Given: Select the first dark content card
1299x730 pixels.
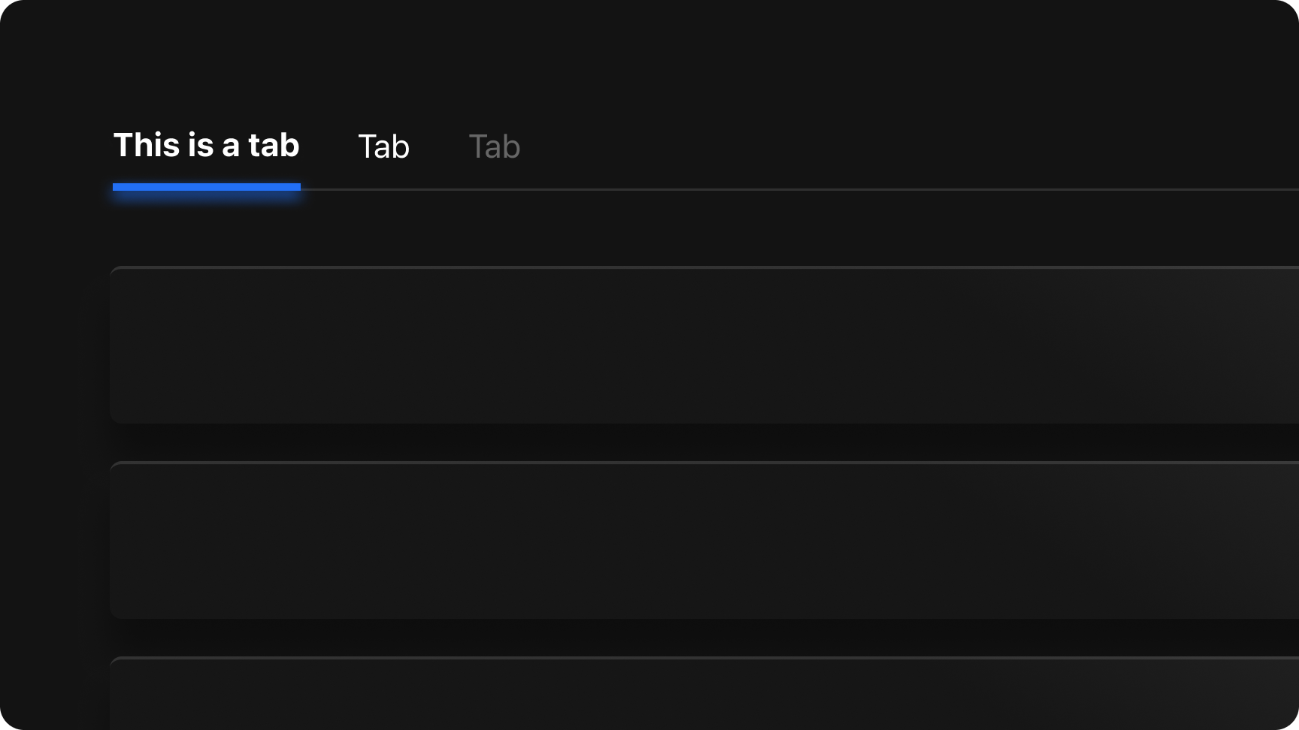Looking at the screenshot, I should (704, 345).
